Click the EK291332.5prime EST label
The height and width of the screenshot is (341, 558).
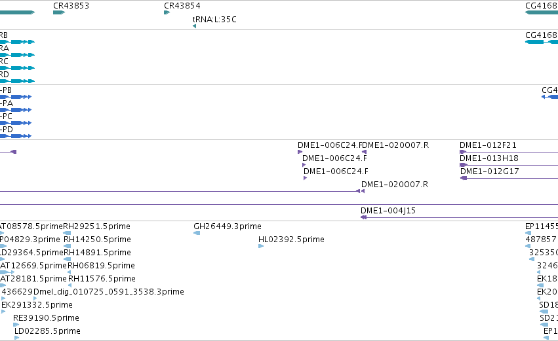(37, 305)
